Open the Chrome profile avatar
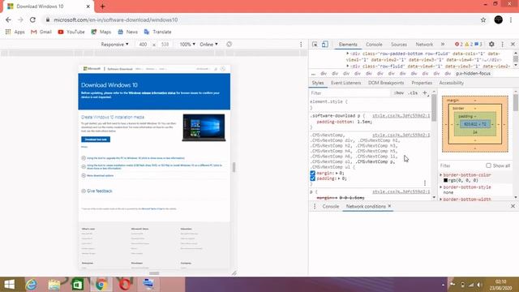 [x=498, y=19]
